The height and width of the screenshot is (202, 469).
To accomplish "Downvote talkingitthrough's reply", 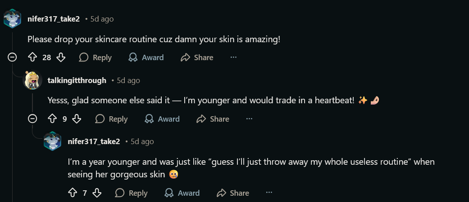I will (x=77, y=119).
